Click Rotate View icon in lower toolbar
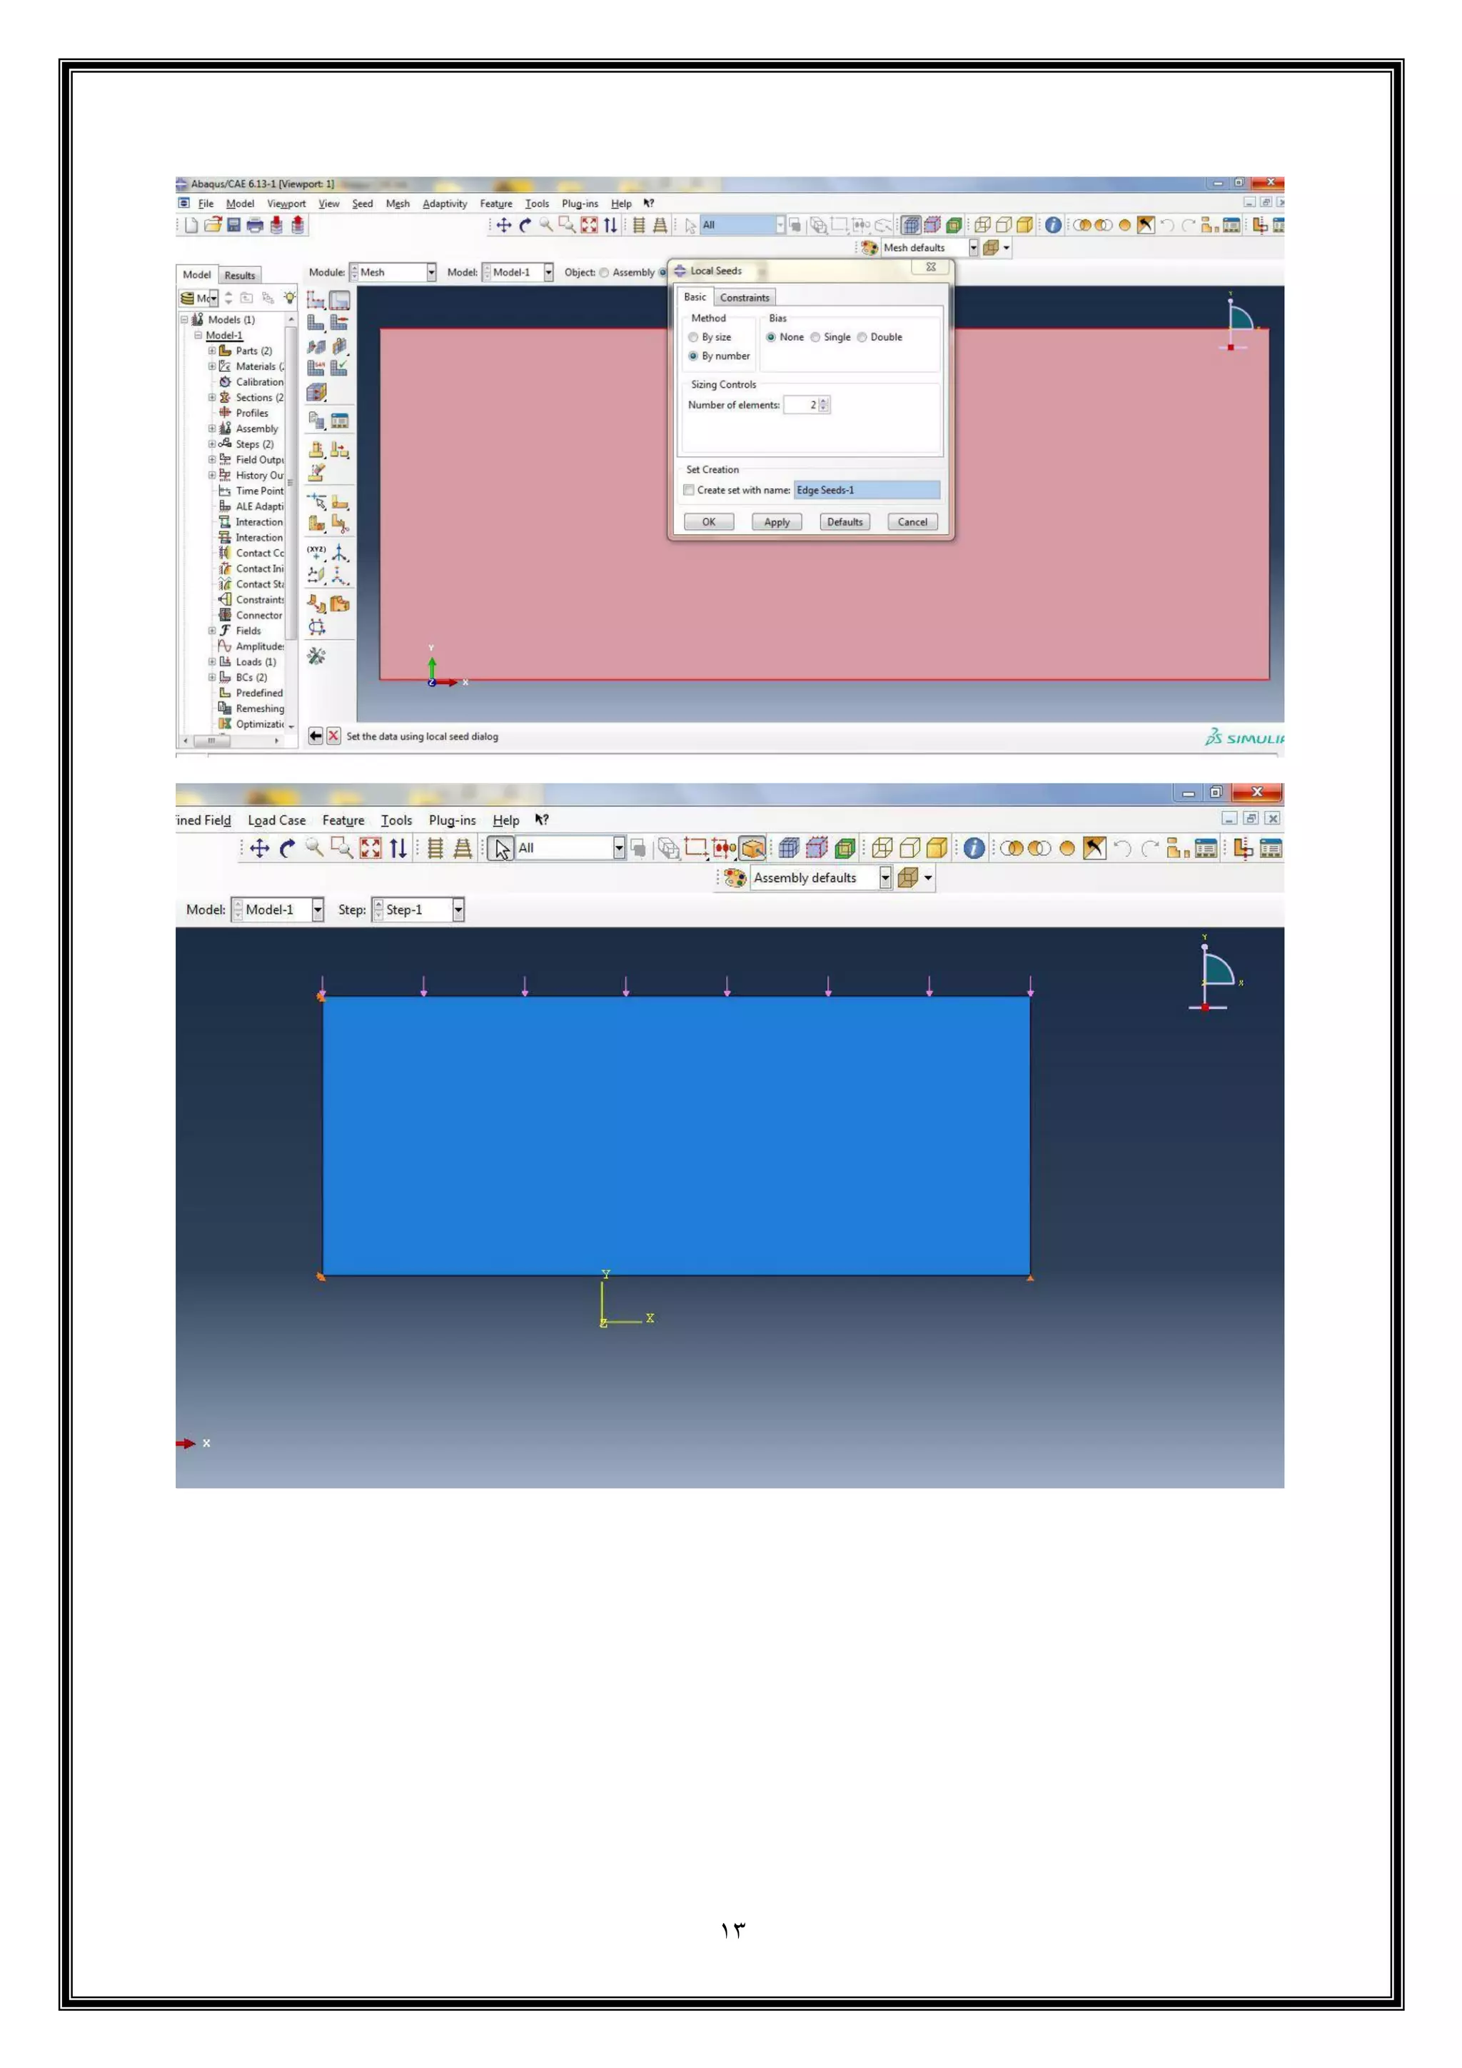Viewport: 1462px width, 2068px height. 287,848
